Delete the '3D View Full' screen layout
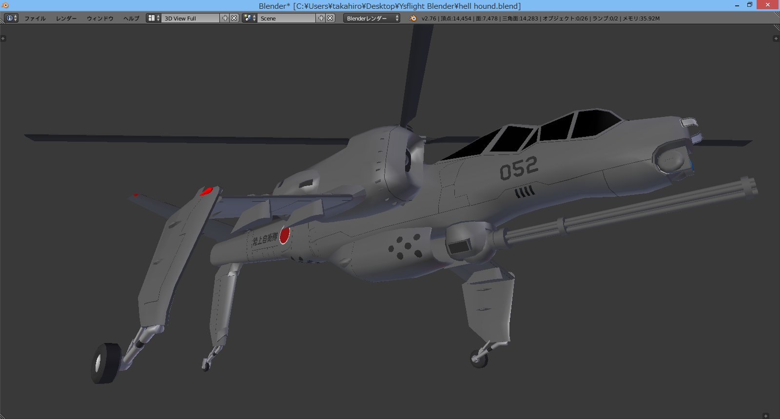 click(x=234, y=18)
